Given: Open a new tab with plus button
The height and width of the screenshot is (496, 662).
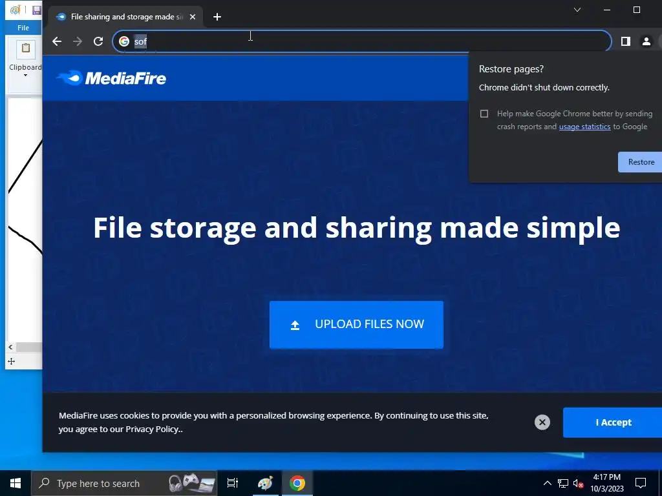Looking at the screenshot, I should tap(217, 17).
